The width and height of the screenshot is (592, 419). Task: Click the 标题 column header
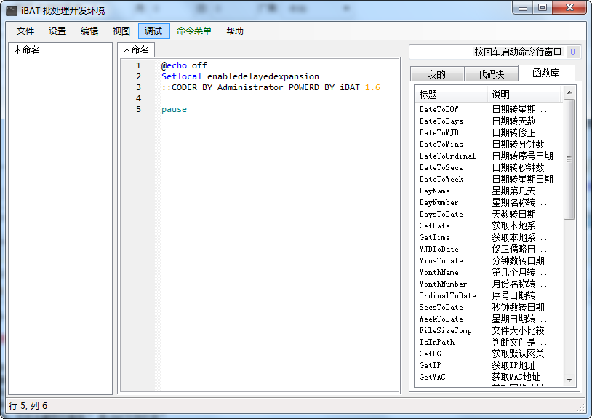(451, 95)
